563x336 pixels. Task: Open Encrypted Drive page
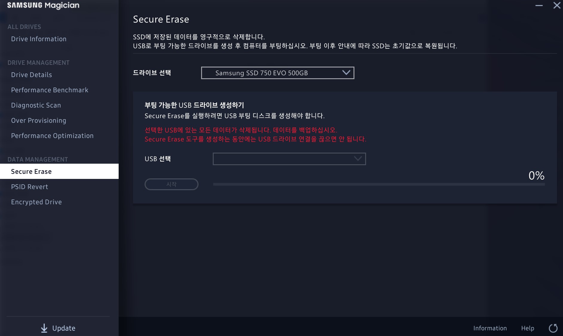(x=36, y=202)
